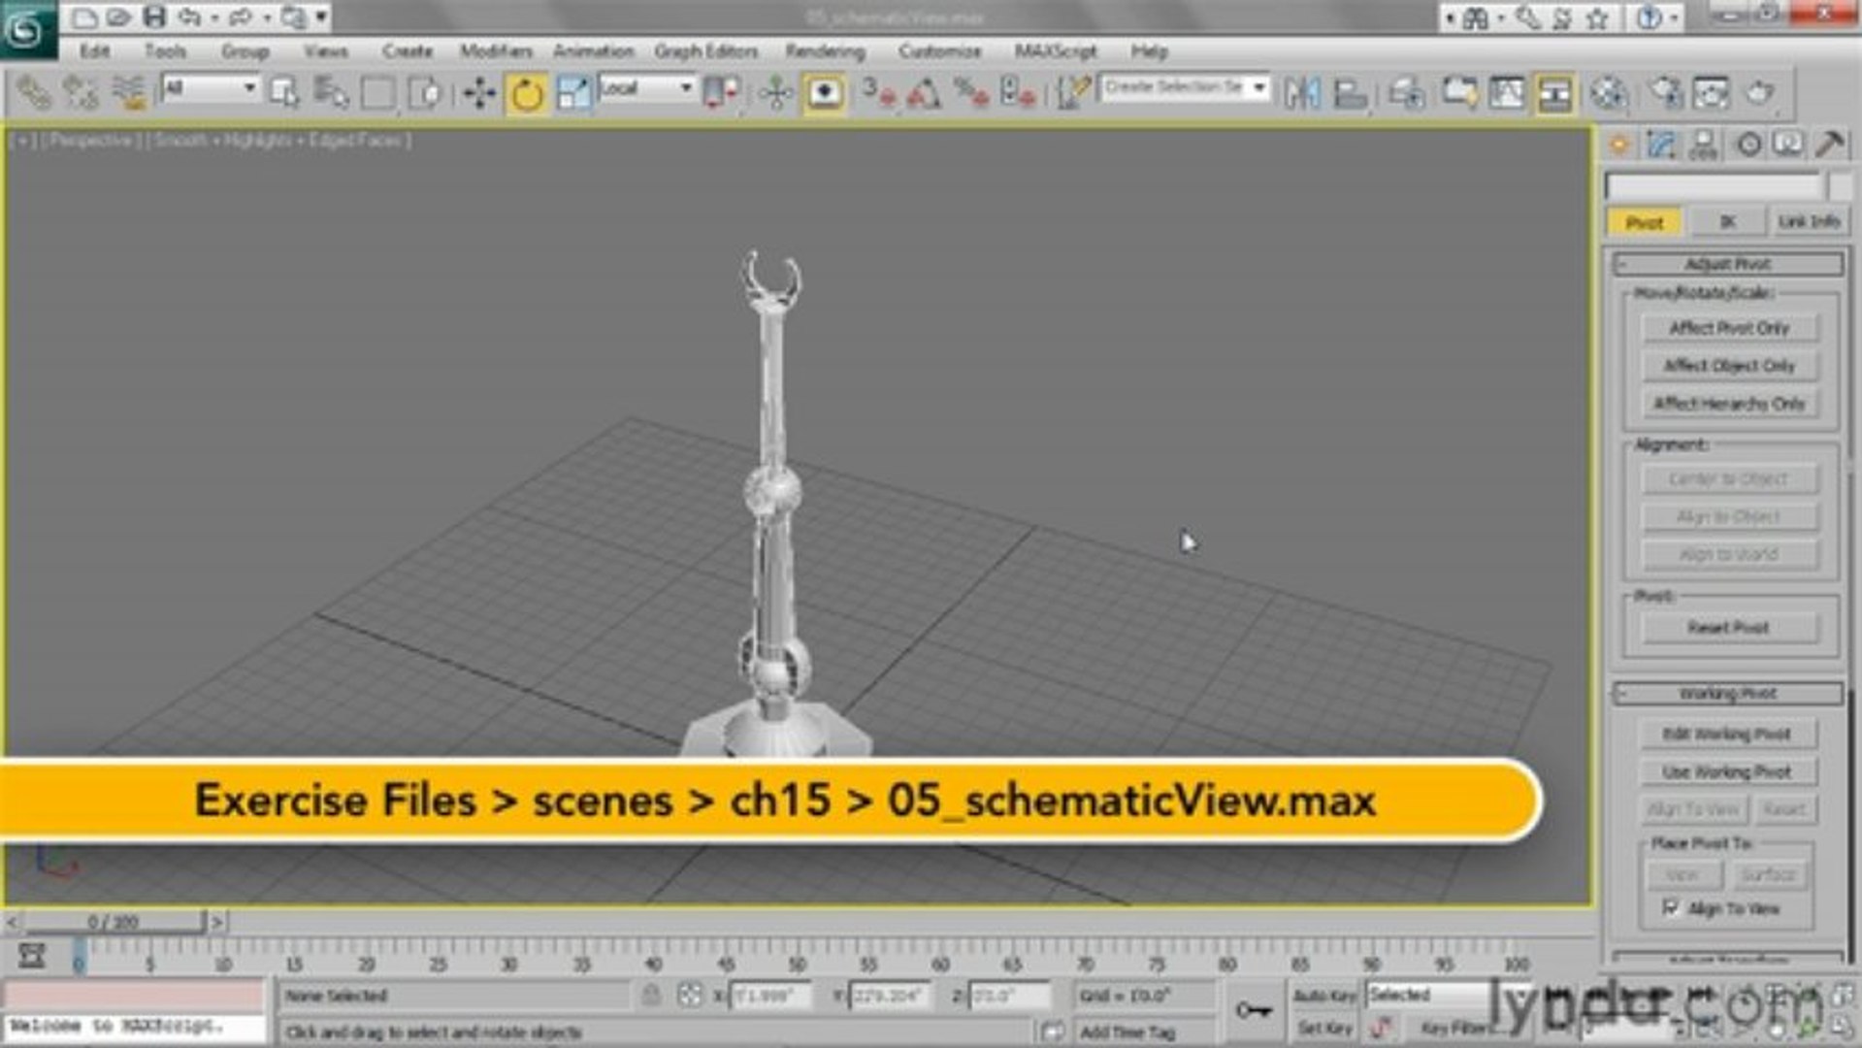
Task: Click the 3ds Max application logo button
Action: (27, 29)
